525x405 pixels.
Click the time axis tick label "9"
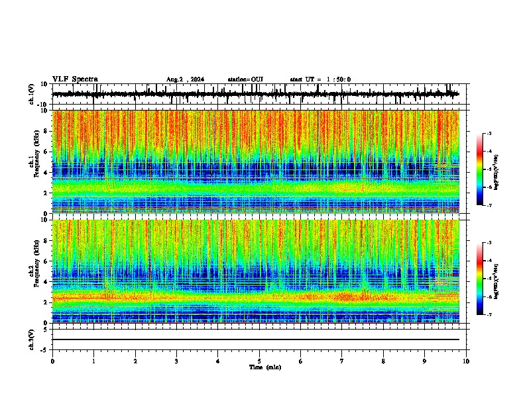pos(424,361)
